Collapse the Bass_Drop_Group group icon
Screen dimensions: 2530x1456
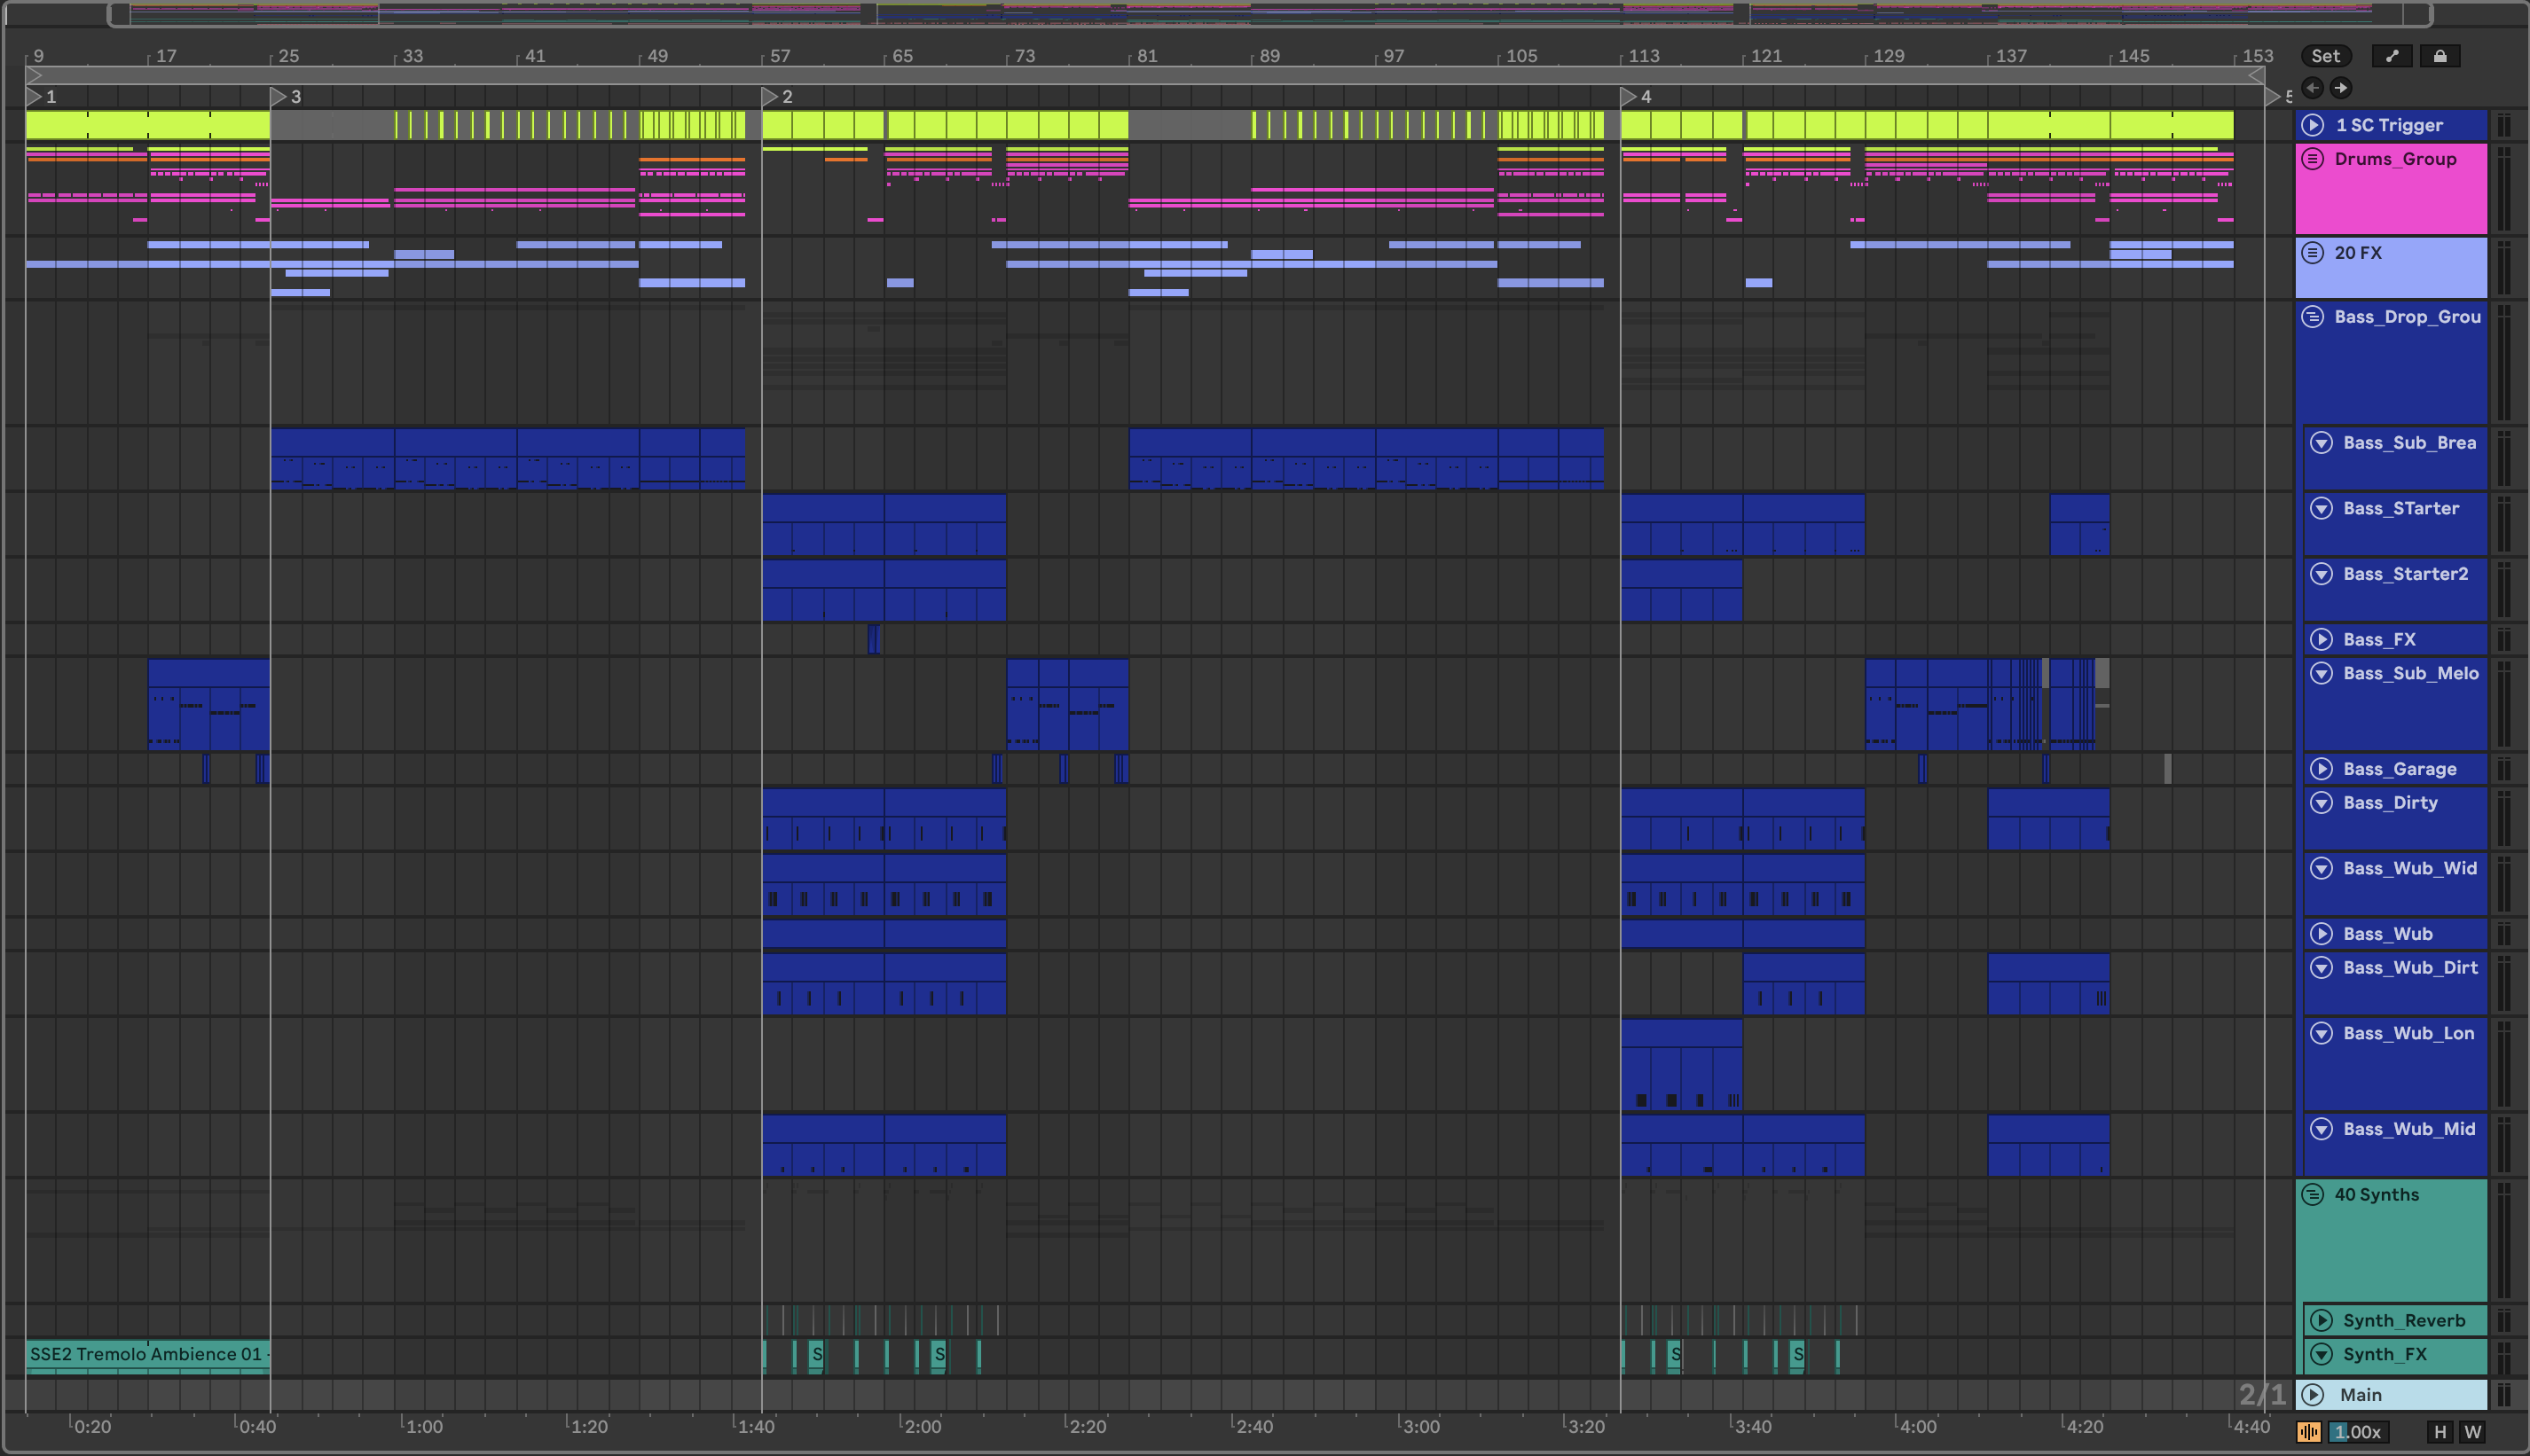click(2313, 317)
